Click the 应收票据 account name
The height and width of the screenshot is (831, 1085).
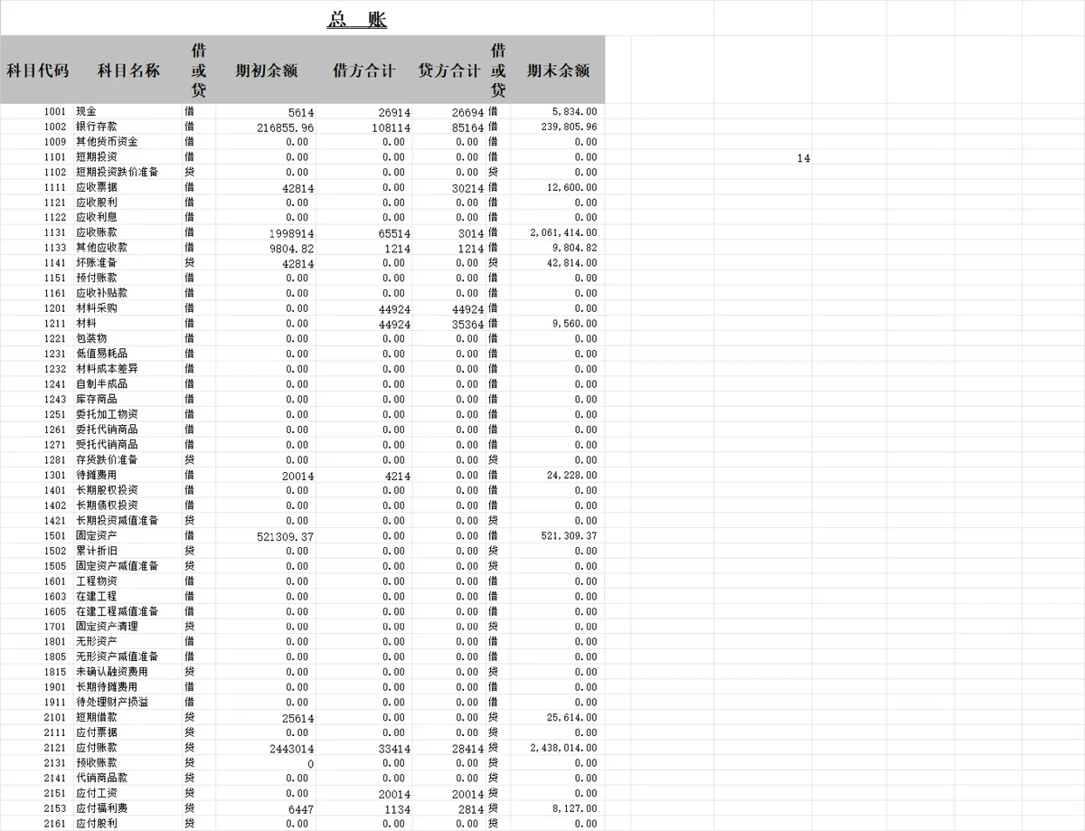96,187
